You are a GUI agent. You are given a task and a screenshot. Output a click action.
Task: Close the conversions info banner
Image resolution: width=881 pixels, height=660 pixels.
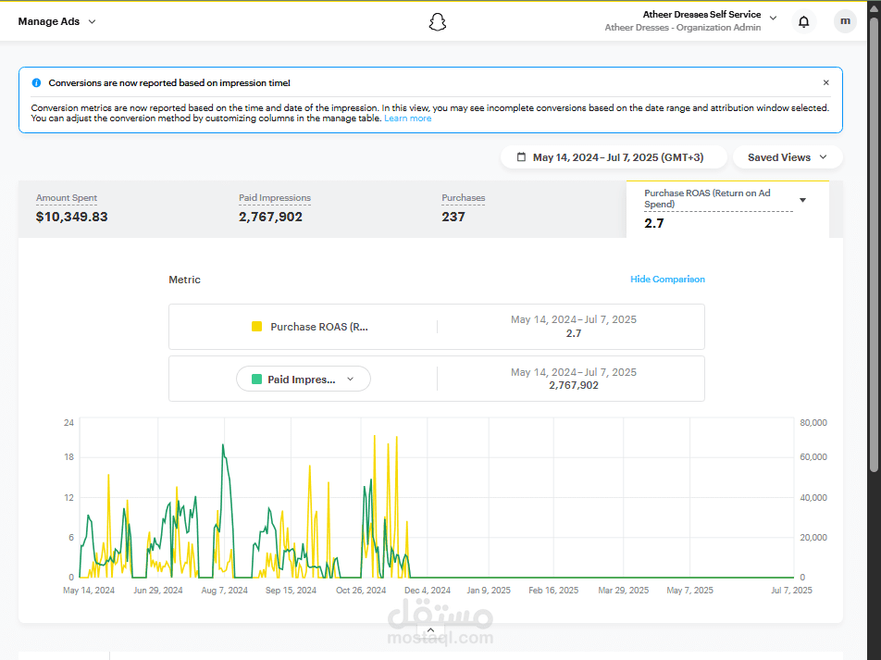[825, 82]
